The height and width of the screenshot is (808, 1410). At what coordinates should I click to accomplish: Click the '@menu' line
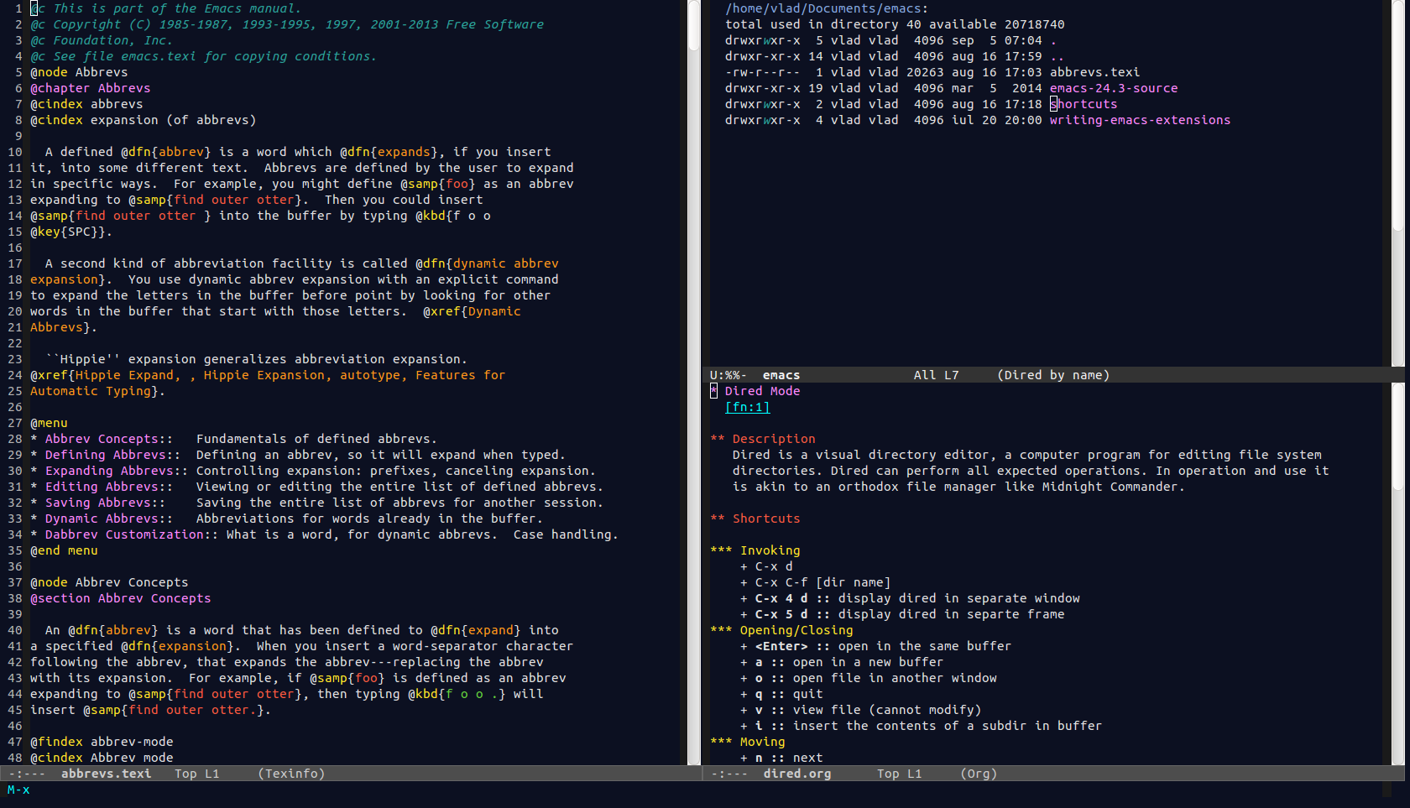pos(49,423)
